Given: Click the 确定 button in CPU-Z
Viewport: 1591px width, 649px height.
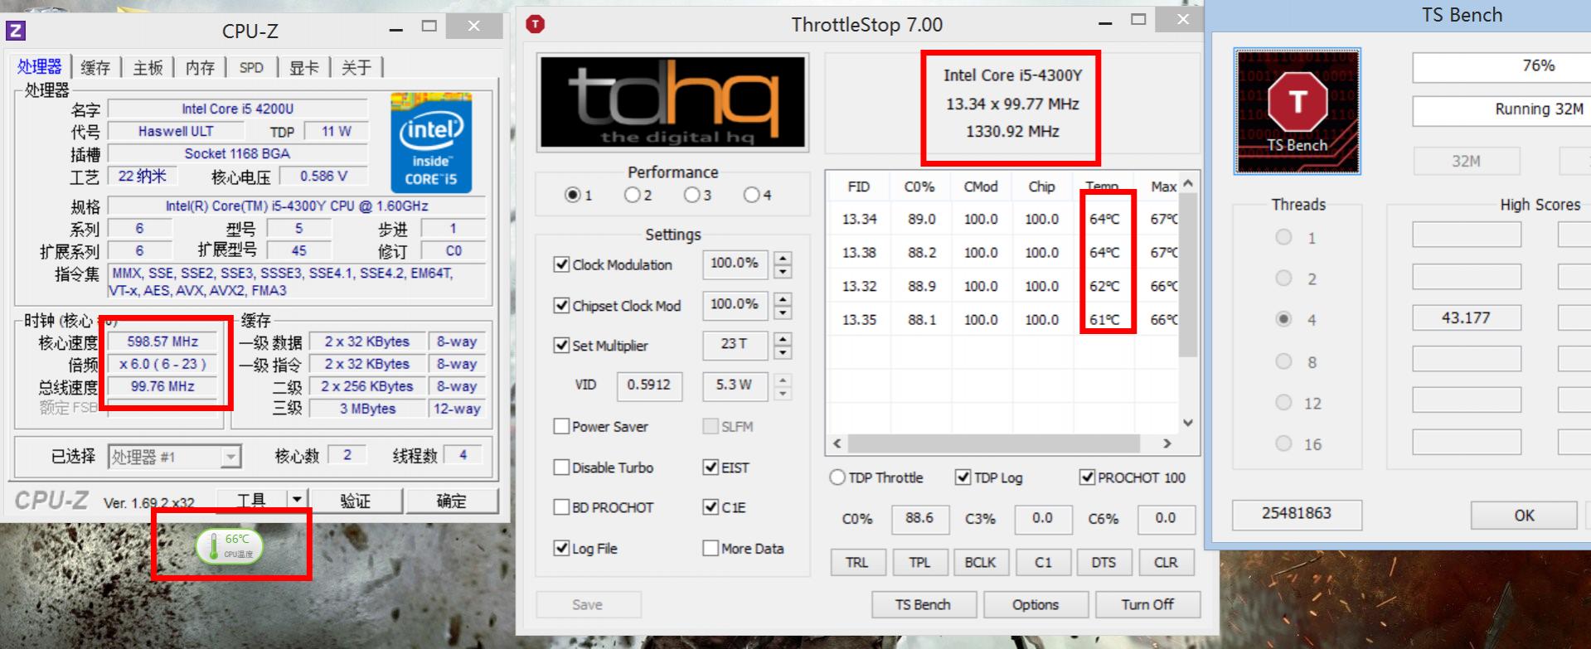Looking at the screenshot, I should 452,501.
